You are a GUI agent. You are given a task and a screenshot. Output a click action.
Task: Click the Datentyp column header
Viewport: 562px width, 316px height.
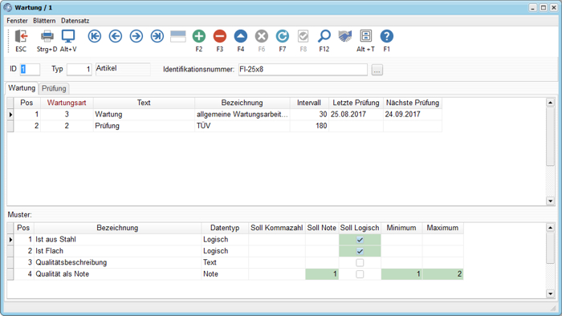(x=225, y=228)
